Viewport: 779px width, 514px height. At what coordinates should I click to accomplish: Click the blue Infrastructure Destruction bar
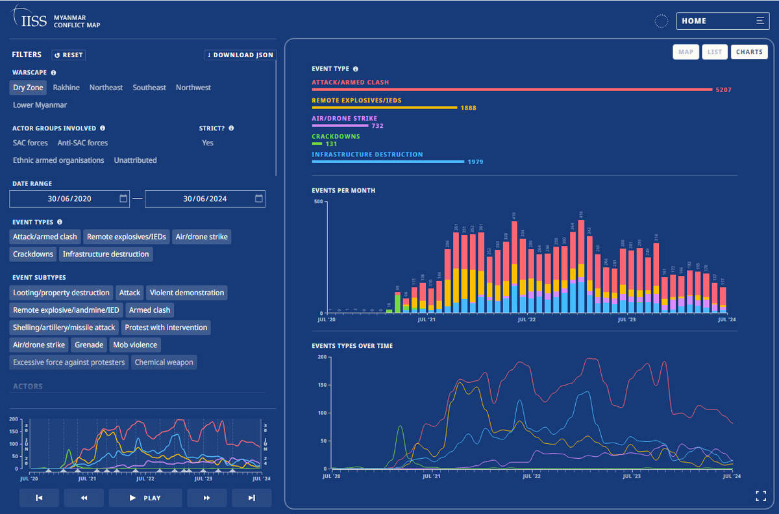click(388, 161)
